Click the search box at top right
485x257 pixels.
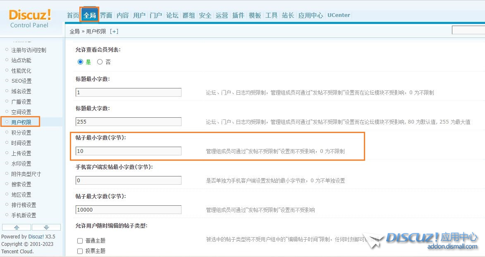click(x=468, y=30)
